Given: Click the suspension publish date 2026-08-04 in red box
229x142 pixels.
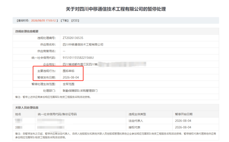Looking at the screenshot, I should click(x=71, y=77).
